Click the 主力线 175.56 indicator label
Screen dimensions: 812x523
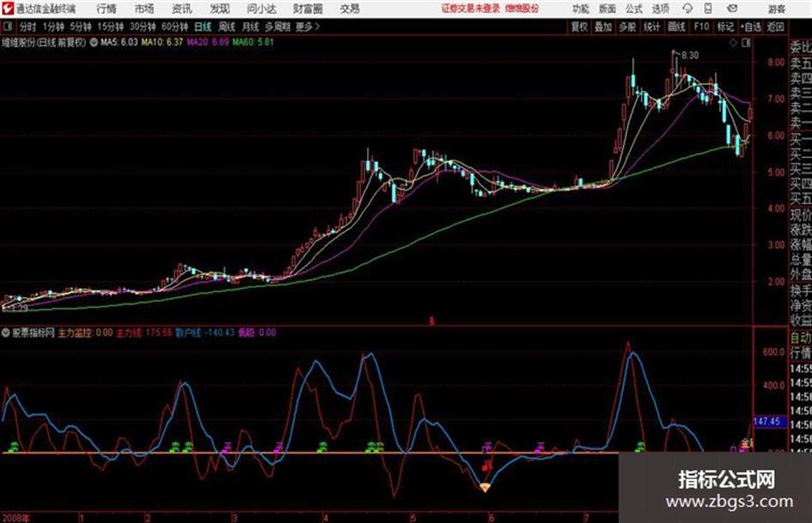click(x=144, y=333)
